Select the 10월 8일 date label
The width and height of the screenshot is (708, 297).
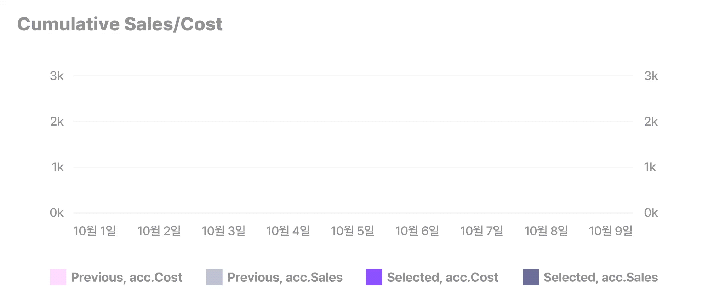[546, 231]
